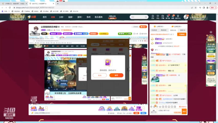
Task: Open the 鱼吧 menu item
Action: [89, 17]
